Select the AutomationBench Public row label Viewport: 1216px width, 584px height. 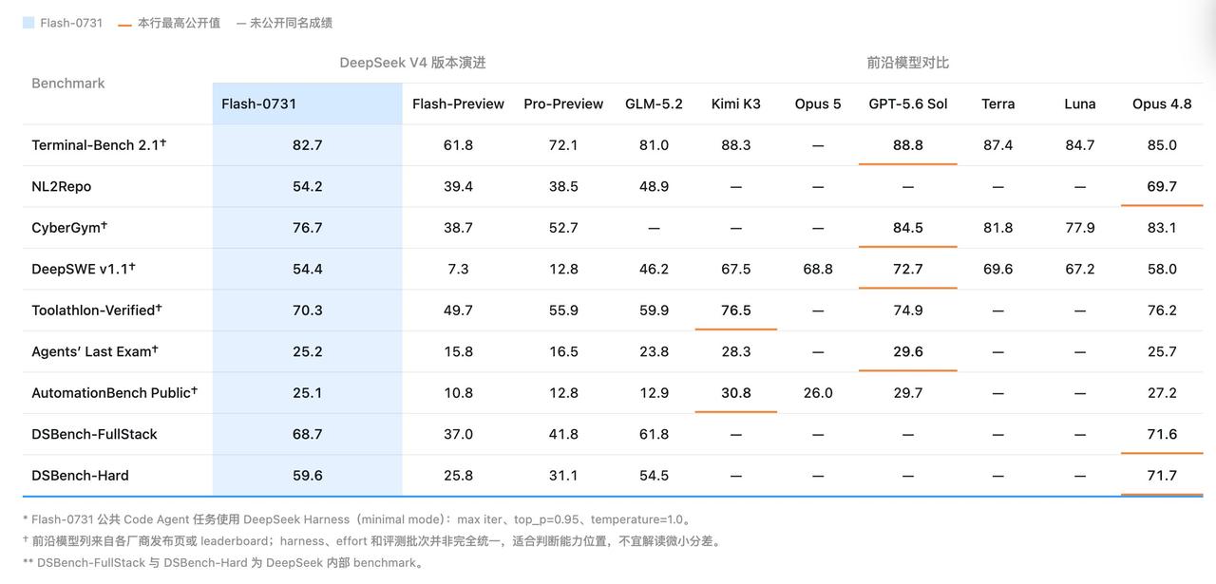point(115,392)
